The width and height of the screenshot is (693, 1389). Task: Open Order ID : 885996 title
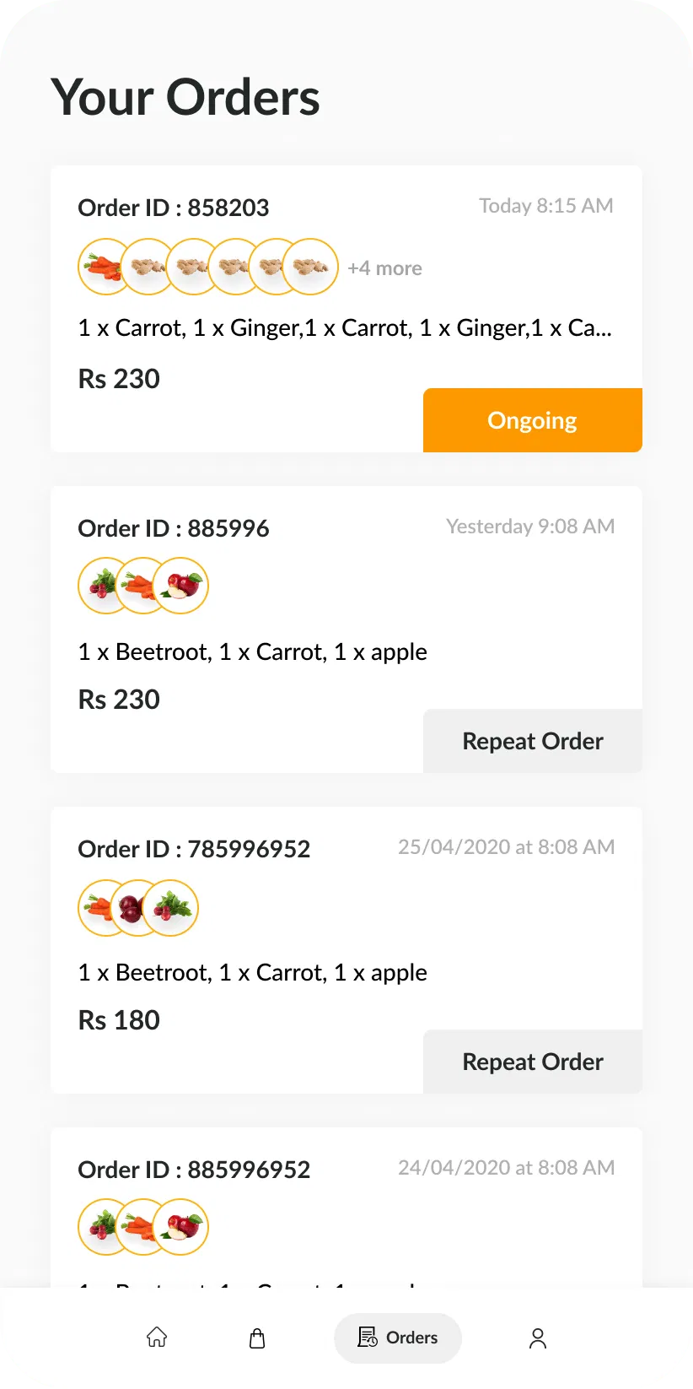[173, 528]
